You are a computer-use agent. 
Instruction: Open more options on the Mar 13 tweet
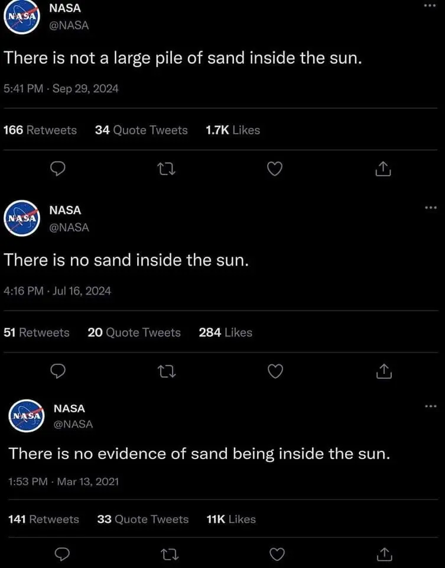pos(430,406)
